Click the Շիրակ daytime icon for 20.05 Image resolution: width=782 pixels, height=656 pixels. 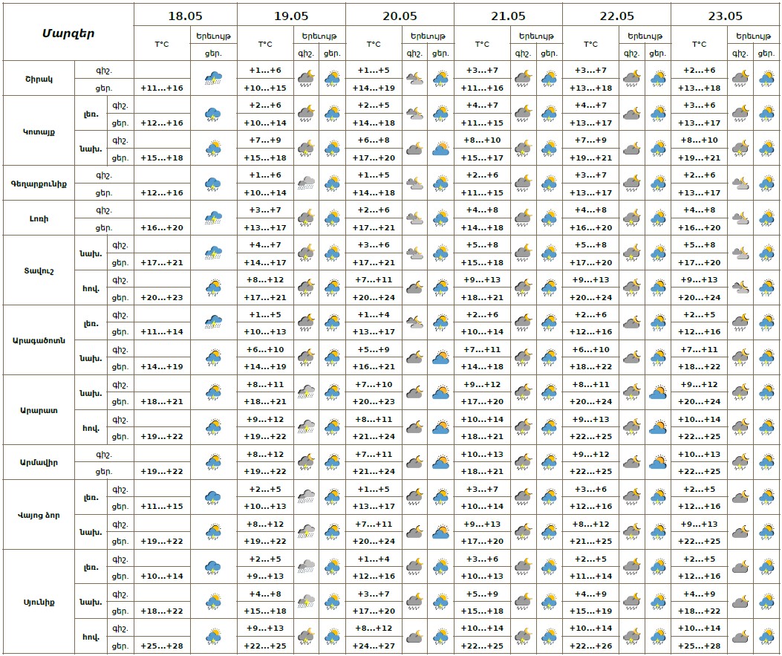(441, 78)
